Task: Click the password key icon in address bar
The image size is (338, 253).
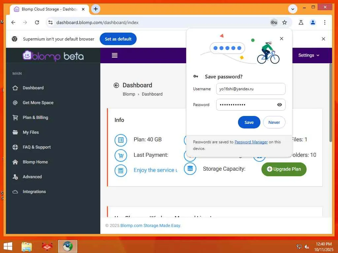Action: click(274, 22)
